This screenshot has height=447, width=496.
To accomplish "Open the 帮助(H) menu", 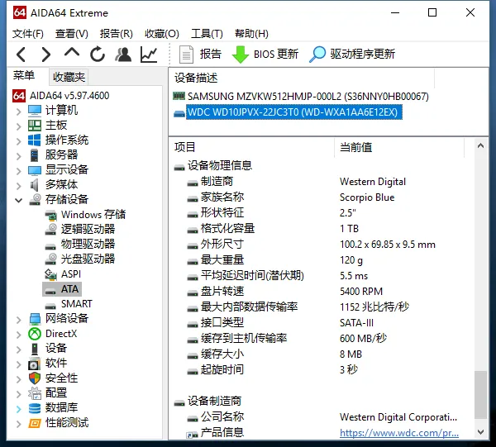I will pyautogui.click(x=252, y=34).
